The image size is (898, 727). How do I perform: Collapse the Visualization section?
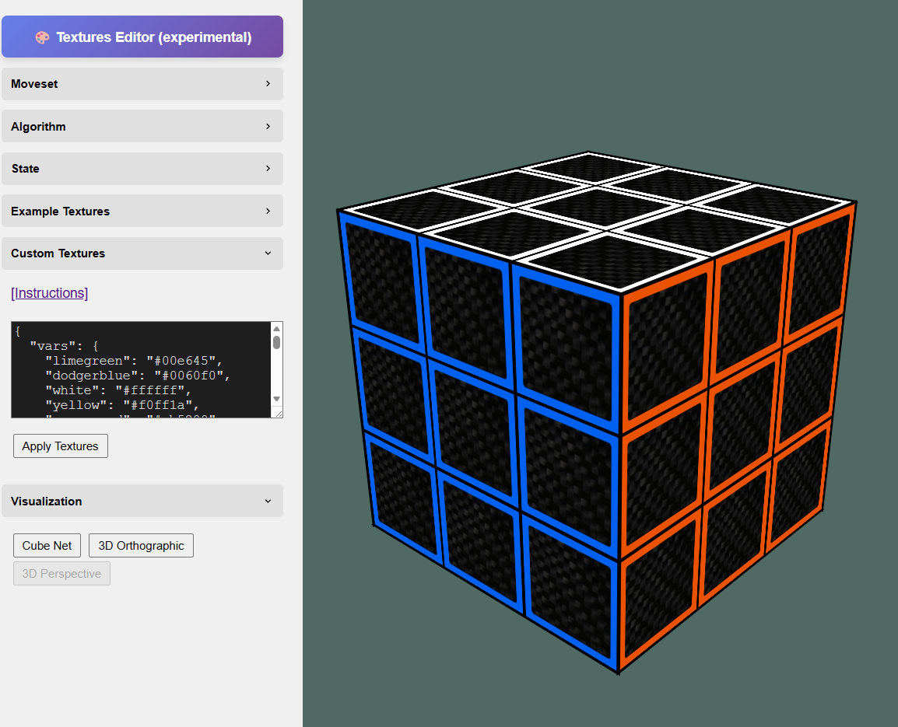coord(142,501)
